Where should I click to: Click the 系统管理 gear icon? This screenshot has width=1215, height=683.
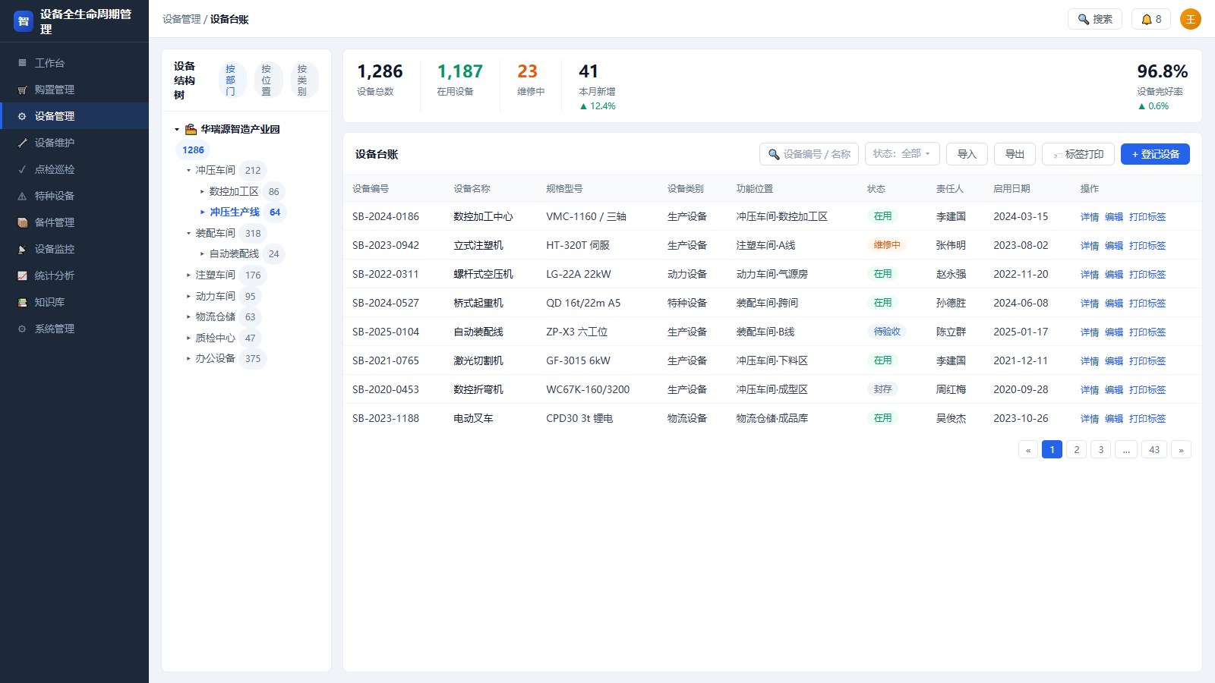pos(22,329)
